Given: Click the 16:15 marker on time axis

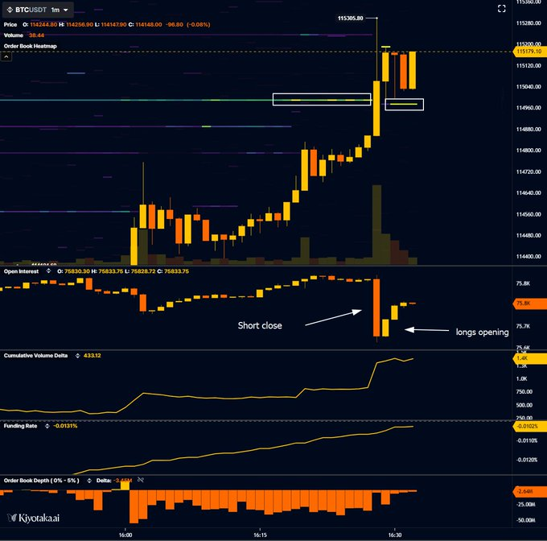Looking at the screenshot, I should pos(260,534).
